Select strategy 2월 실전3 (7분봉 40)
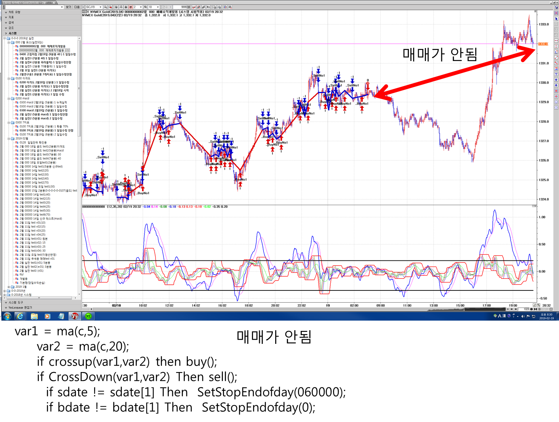 click(x=39, y=58)
